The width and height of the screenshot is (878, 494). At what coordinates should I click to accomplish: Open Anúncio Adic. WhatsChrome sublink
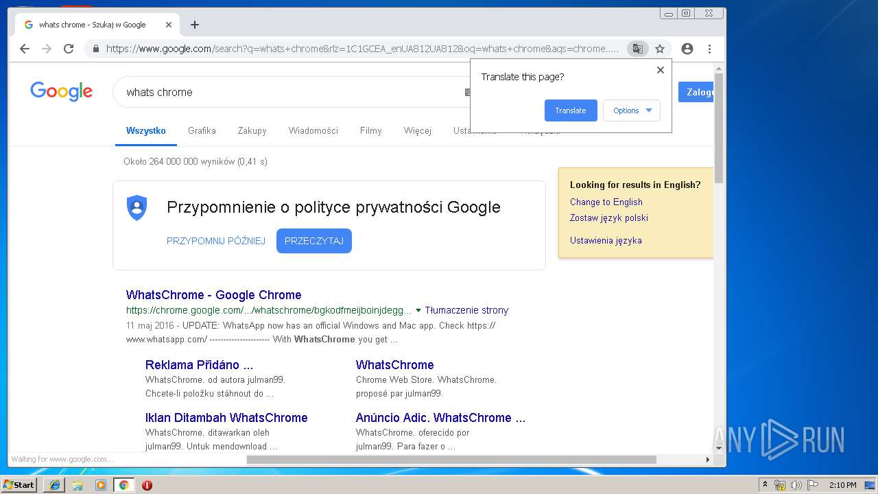(x=440, y=418)
